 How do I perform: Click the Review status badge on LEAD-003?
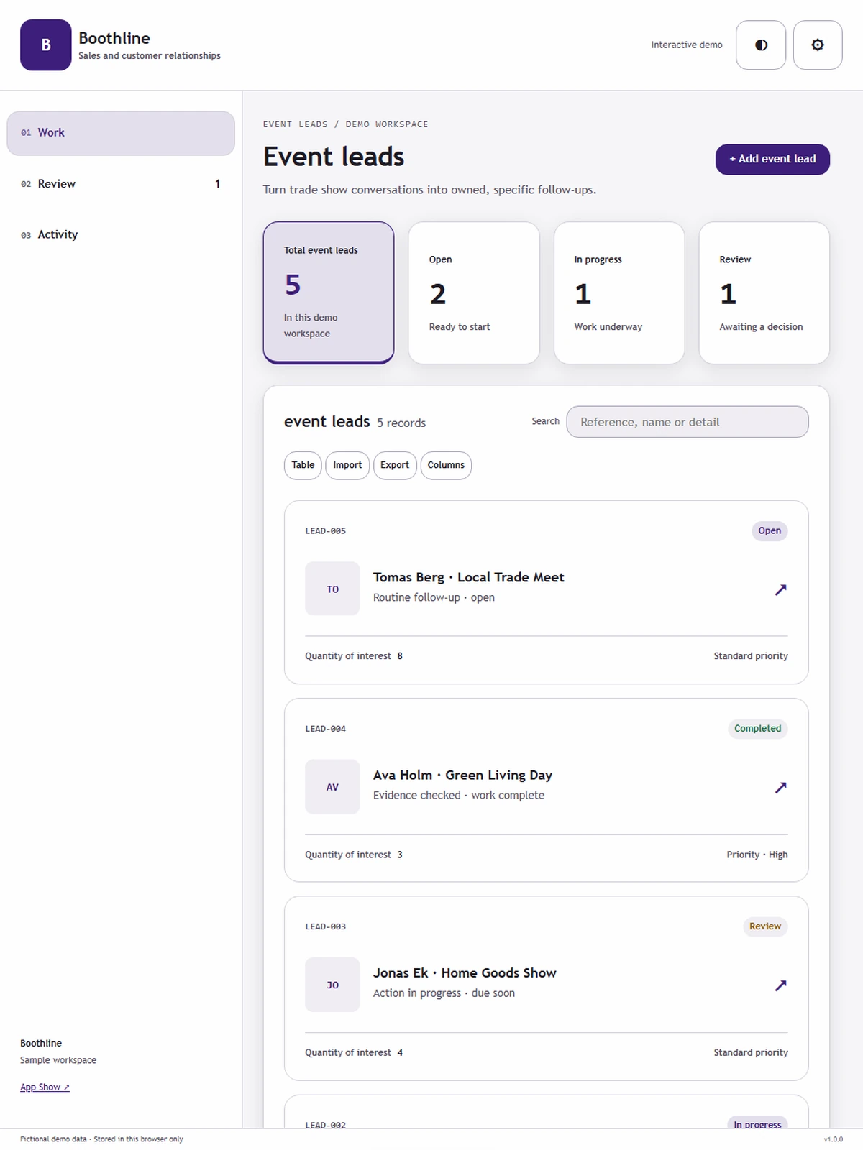pos(765,926)
